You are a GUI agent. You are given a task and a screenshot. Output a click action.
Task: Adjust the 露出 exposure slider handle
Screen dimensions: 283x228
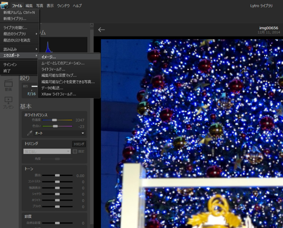pos(57,175)
